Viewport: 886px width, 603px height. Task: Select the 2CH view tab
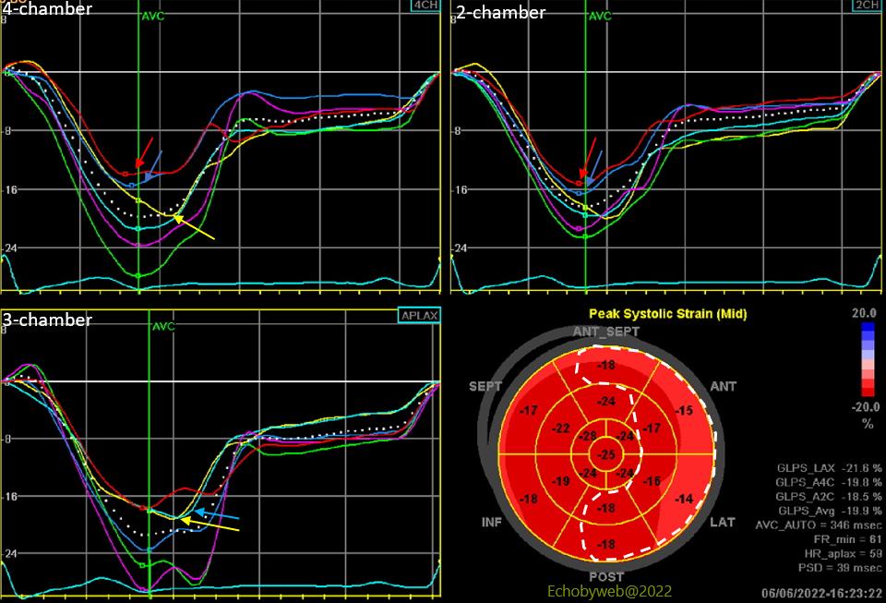(868, 8)
